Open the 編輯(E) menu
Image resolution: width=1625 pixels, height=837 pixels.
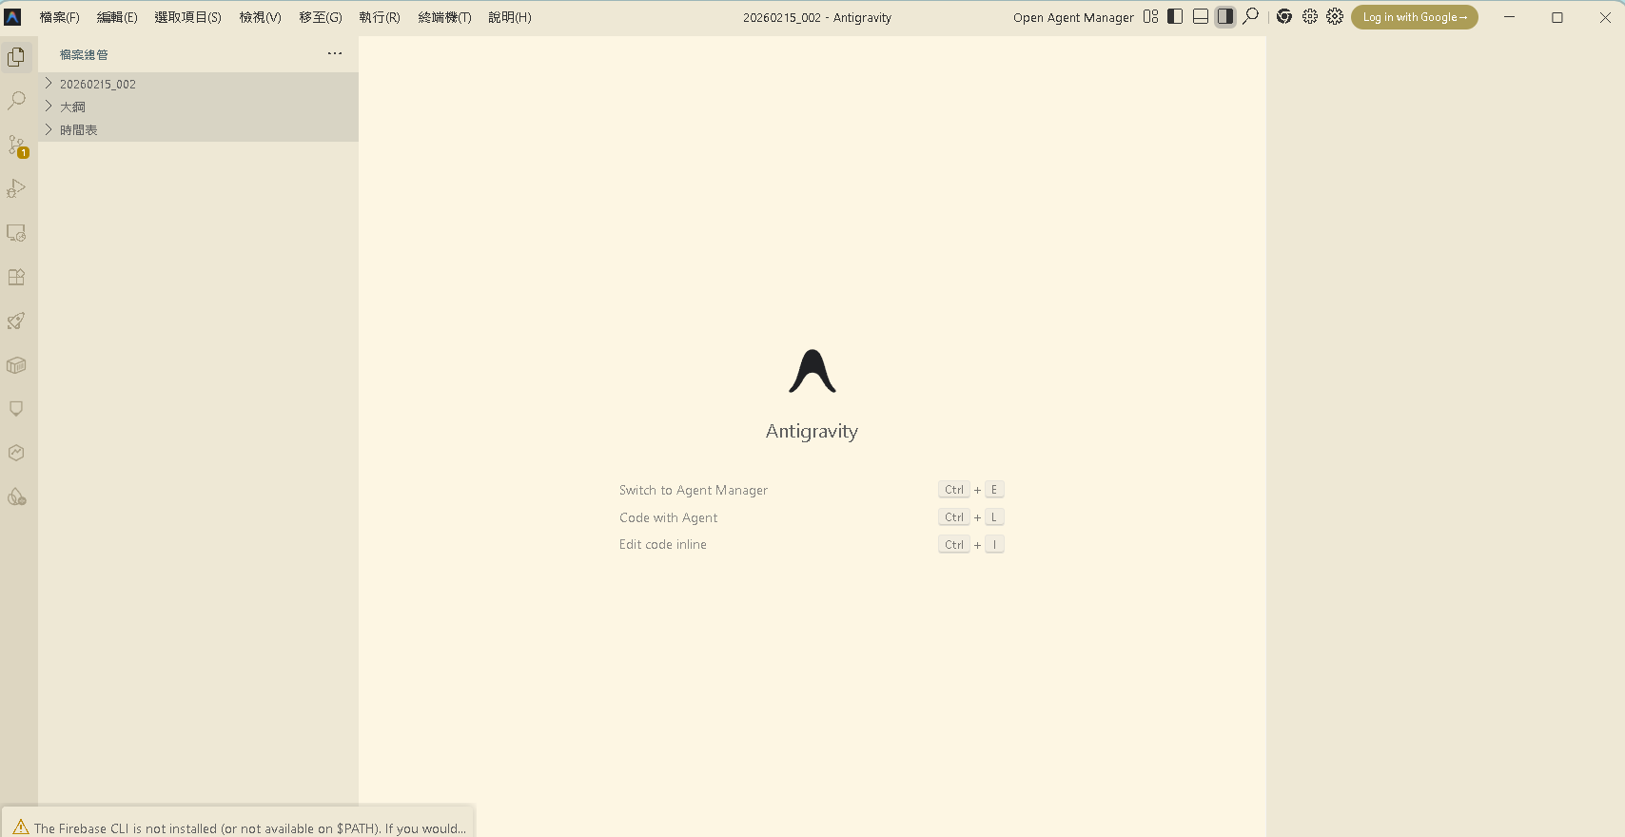[117, 17]
